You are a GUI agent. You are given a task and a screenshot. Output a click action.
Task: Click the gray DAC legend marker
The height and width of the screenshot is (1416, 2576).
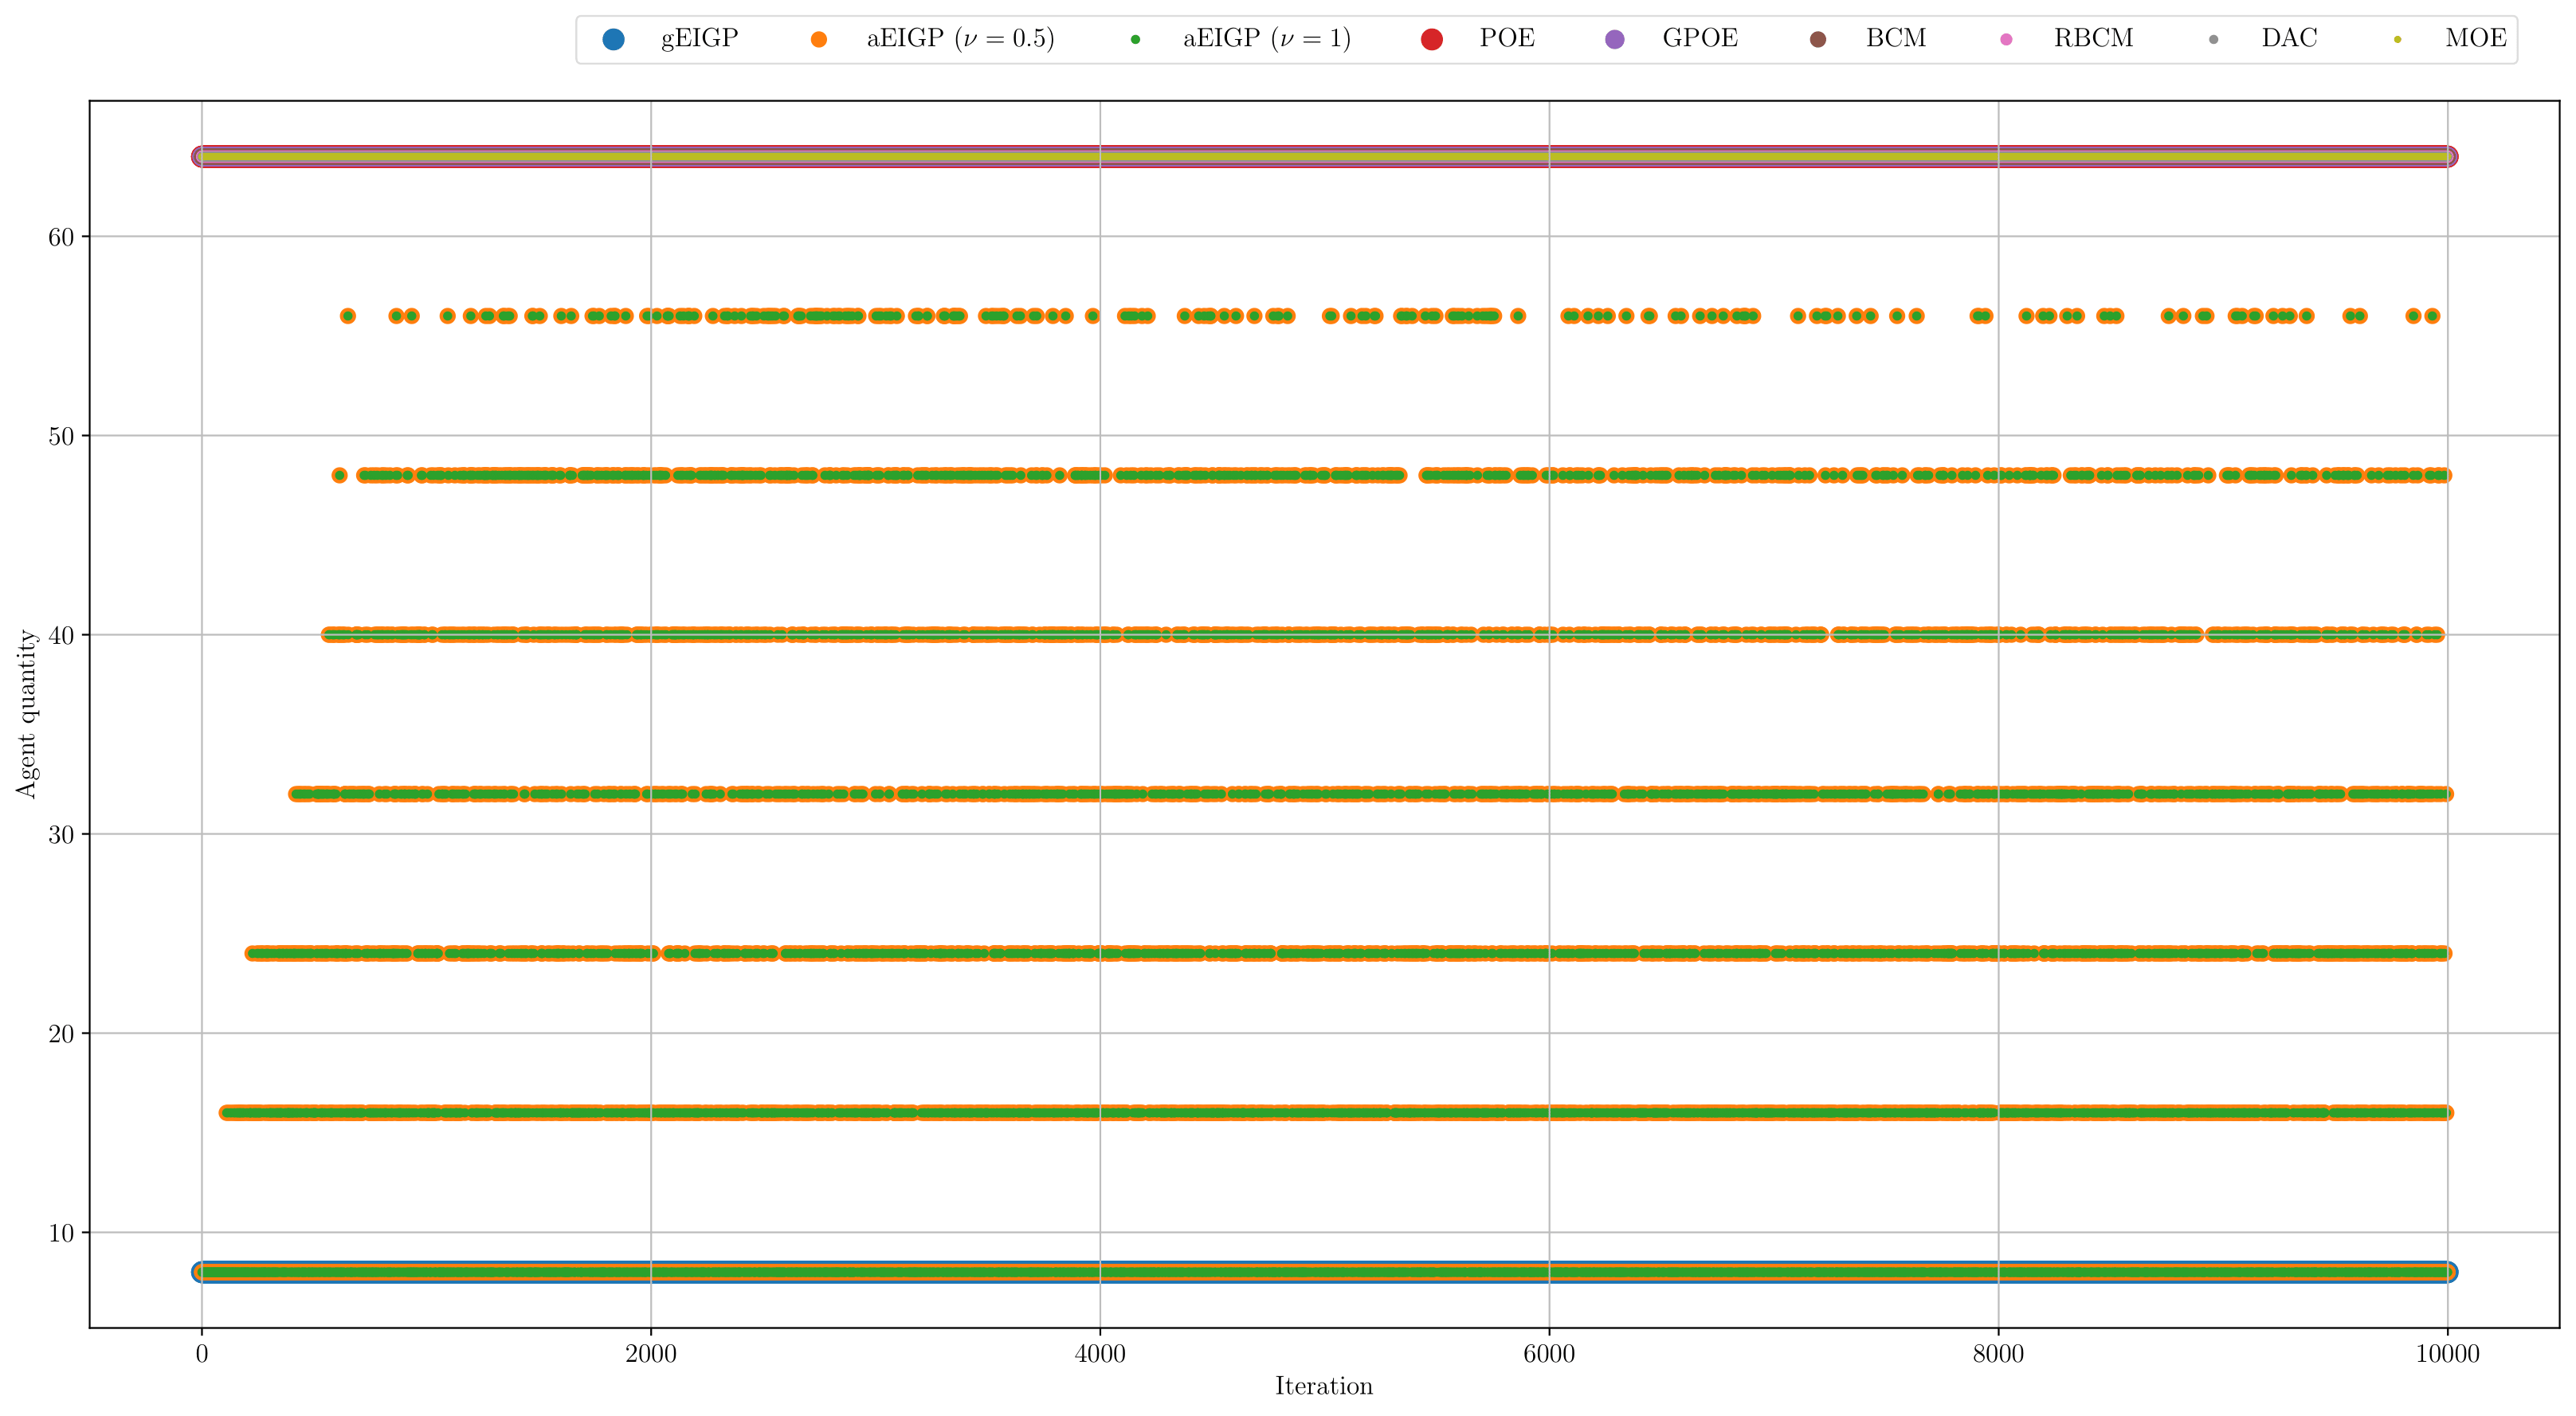[2213, 39]
